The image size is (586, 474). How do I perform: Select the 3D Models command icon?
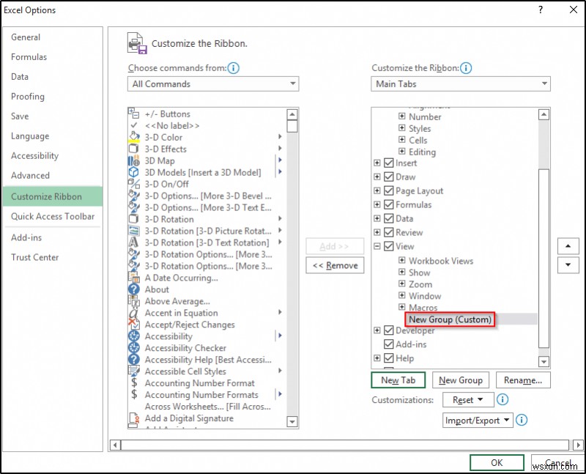136,172
